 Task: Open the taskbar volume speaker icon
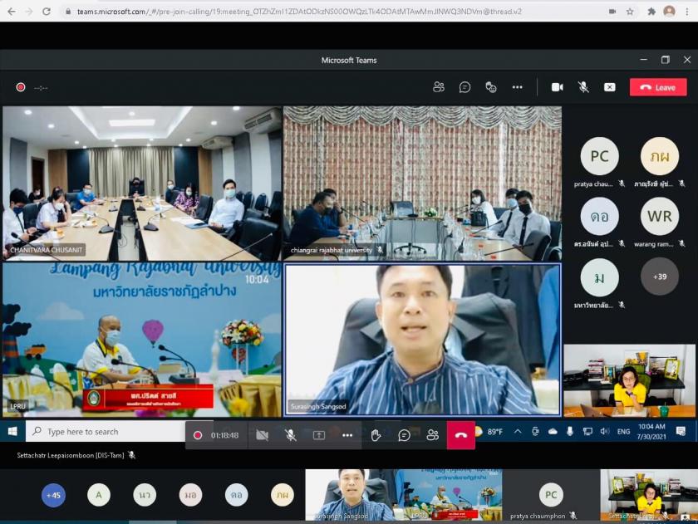(x=605, y=432)
